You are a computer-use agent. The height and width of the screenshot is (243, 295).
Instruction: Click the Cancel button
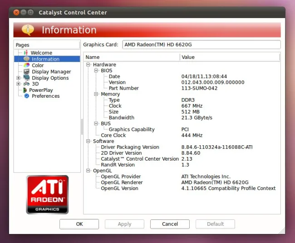[170, 224]
